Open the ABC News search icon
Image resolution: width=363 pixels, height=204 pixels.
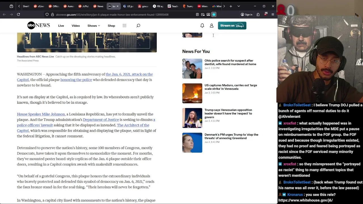click(138, 25)
